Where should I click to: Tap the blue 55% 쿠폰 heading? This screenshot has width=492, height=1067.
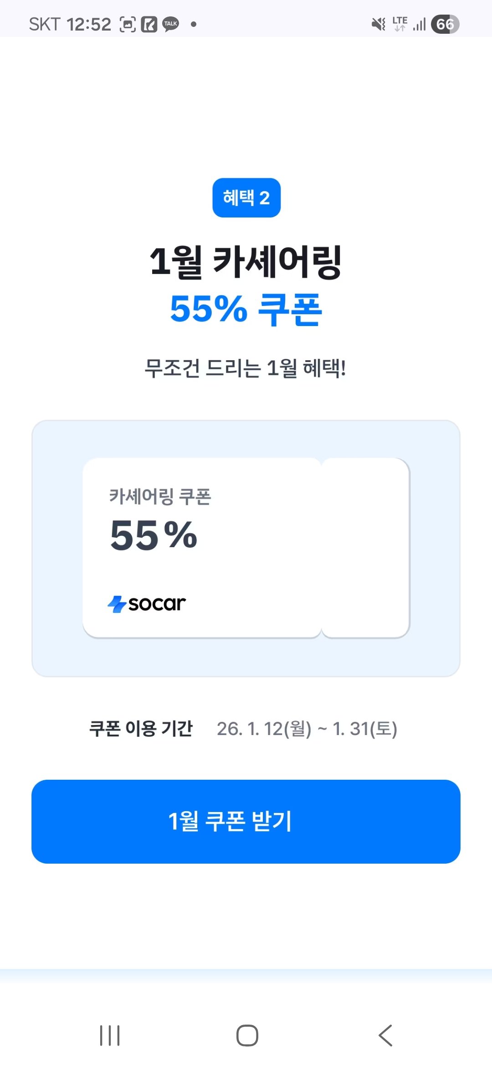246,309
